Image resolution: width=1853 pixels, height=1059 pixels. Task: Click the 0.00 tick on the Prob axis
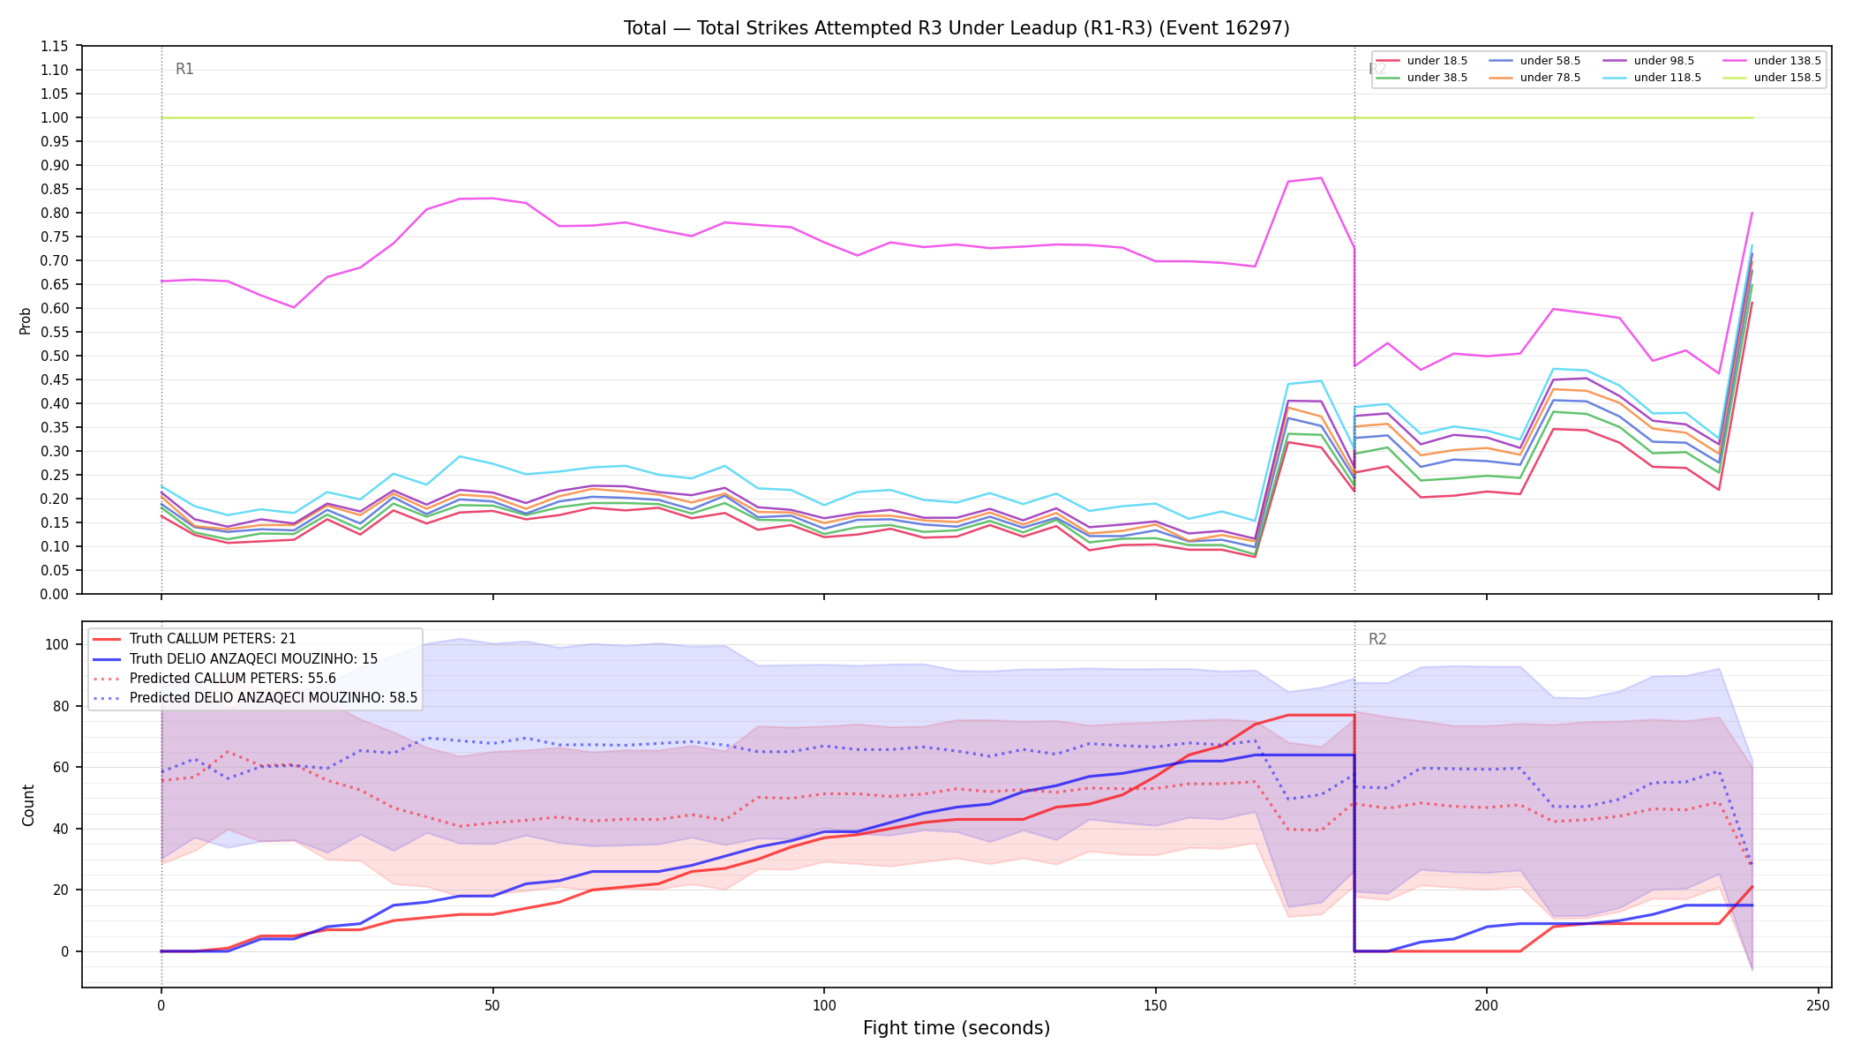tap(56, 594)
